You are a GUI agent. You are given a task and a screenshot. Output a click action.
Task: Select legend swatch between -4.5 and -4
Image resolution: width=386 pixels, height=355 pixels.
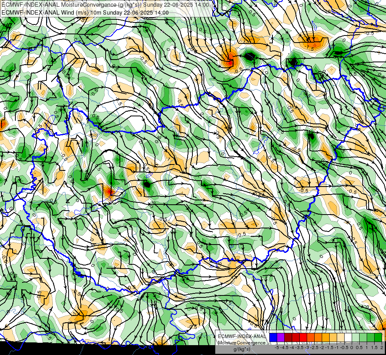288,337
